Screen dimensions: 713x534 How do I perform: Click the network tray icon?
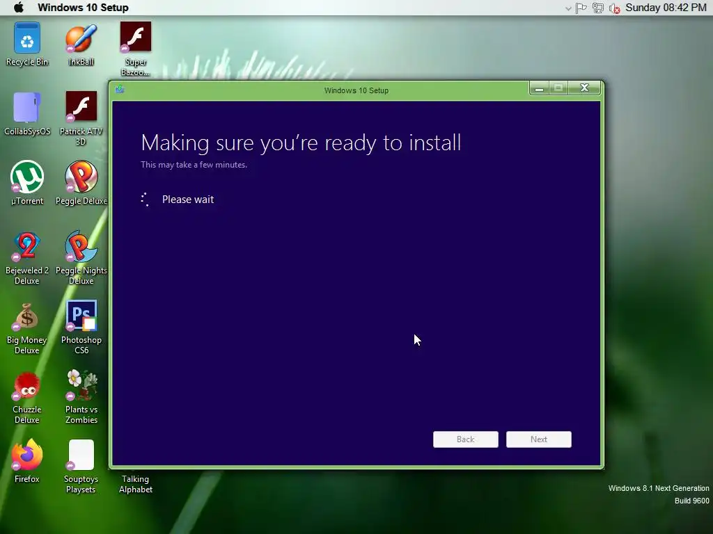click(598, 8)
